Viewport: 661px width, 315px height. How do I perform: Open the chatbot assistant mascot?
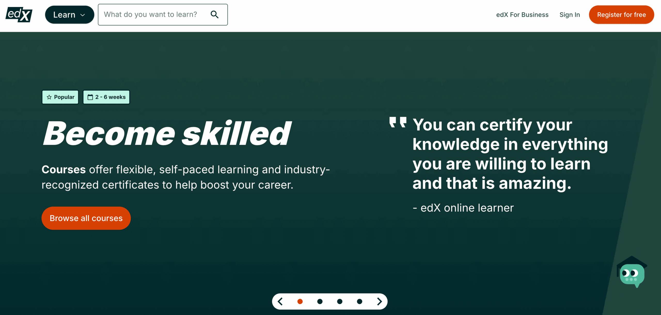pos(632,273)
